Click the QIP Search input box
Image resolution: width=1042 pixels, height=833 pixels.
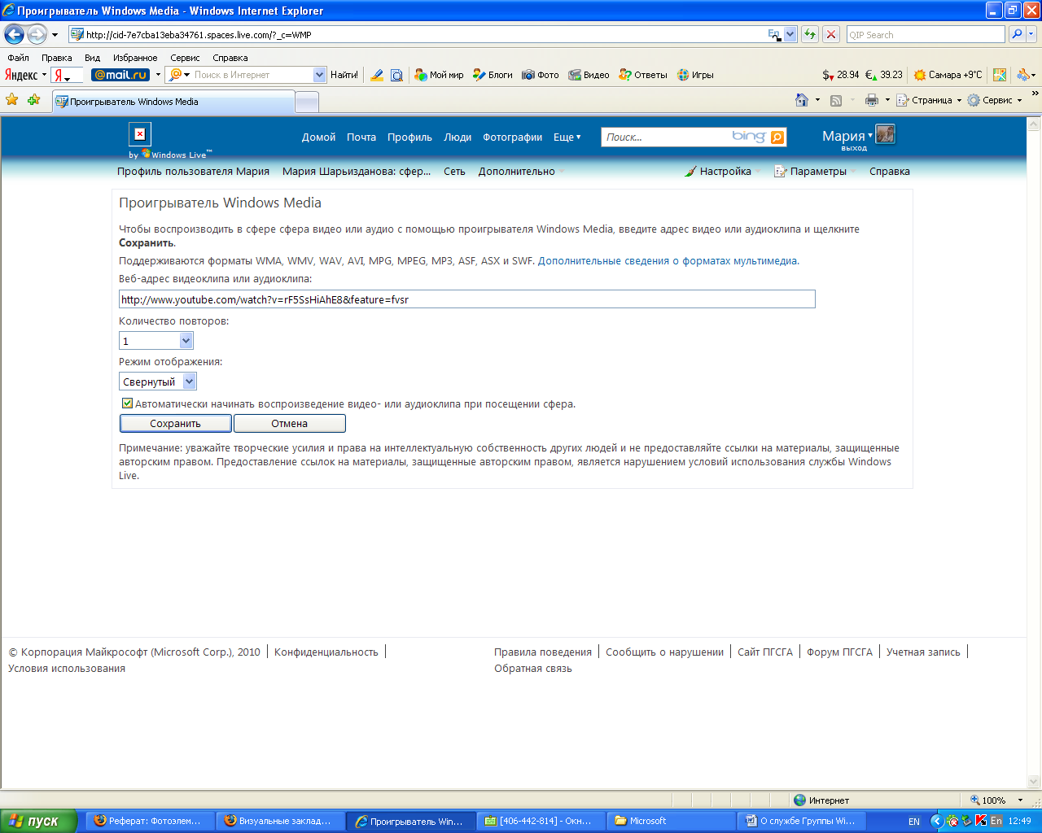[x=926, y=34]
